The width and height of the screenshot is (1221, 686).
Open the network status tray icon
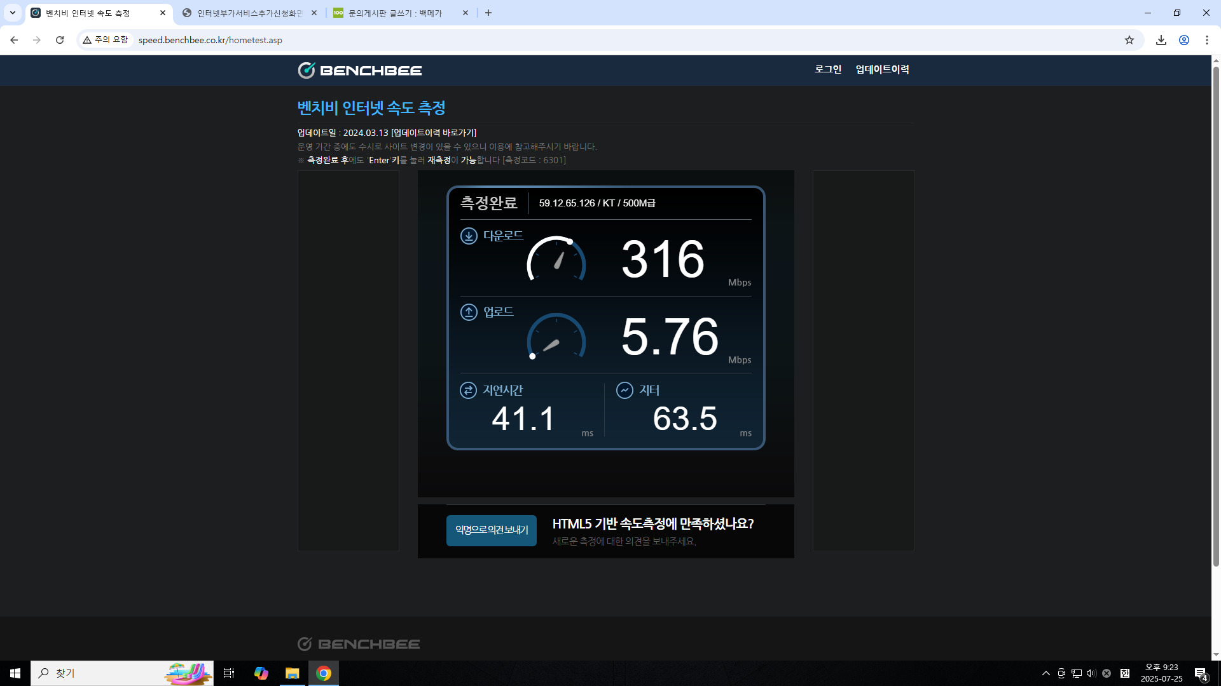1077,673
